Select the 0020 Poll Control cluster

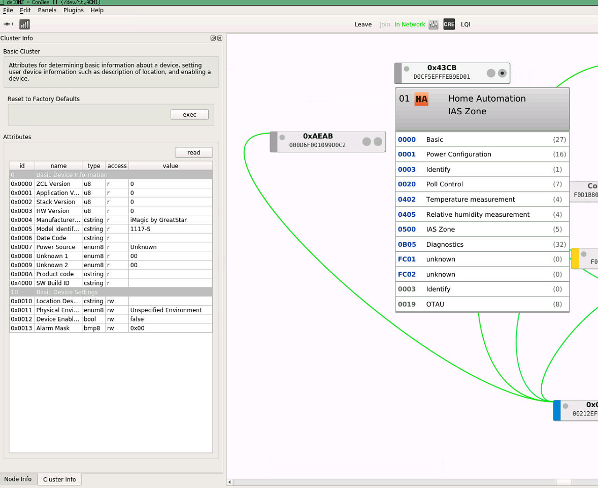point(482,184)
